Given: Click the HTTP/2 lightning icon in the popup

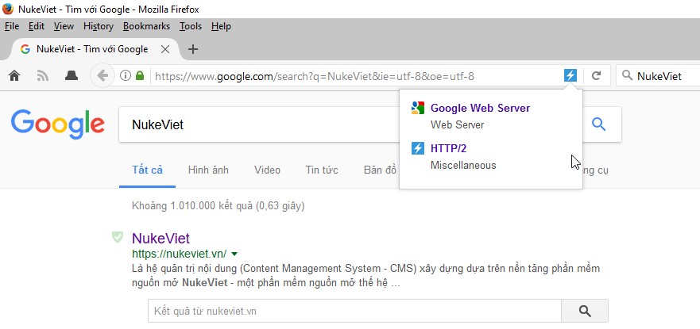Looking at the screenshot, I should click(417, 148).
